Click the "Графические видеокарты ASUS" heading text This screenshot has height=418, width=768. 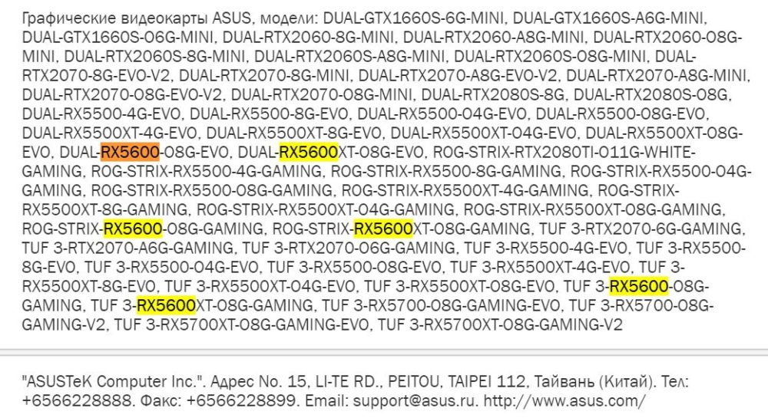[137, 18]
